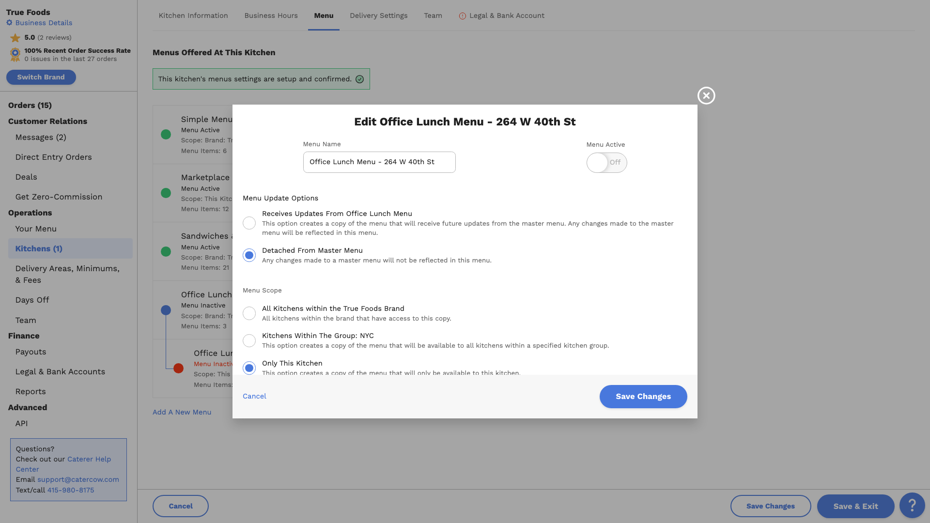Open Reports in sidebar
Image resolution: width=930 pixels, height=523 pixels.
coord(31,392)
